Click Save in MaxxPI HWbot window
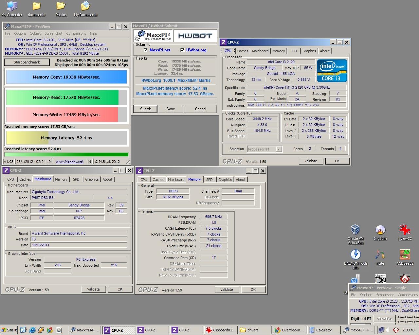Image resolution: width=419 pixels, height=335 pixels. (171, 109)
